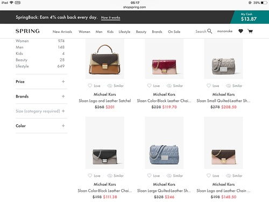Screen dimensions: 269x202
Task: Open the On Sale menu
Action: [x=174, y=32]
